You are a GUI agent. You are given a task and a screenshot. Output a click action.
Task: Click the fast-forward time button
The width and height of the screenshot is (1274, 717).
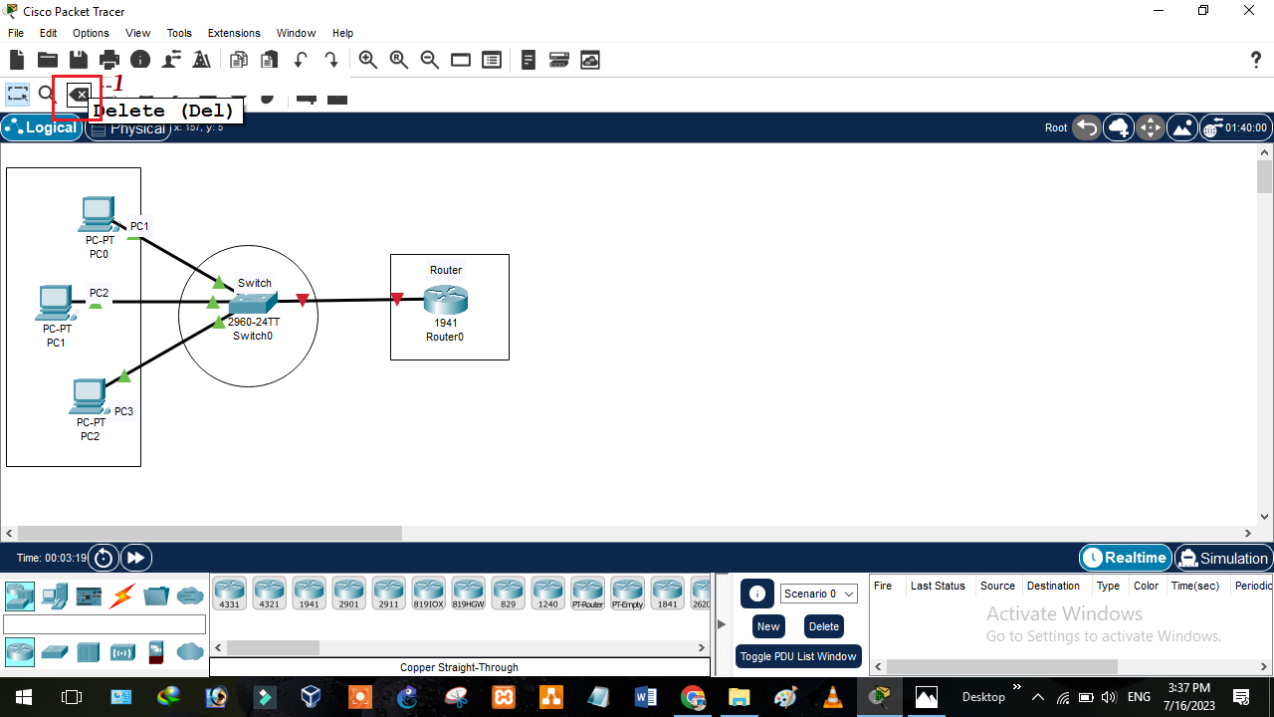click(135, 558)
